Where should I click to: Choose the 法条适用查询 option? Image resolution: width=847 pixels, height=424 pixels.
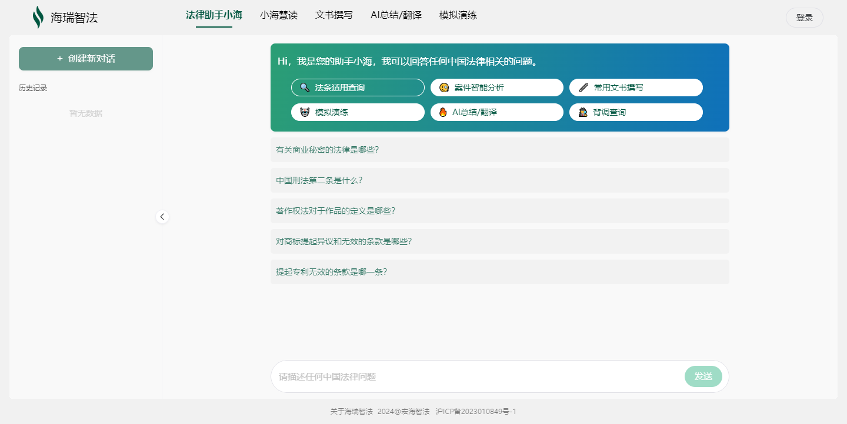tap(358, 88)
